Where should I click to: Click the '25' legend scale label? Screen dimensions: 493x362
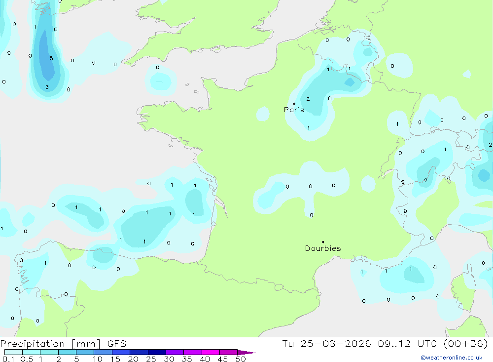[x=151, y=359]
